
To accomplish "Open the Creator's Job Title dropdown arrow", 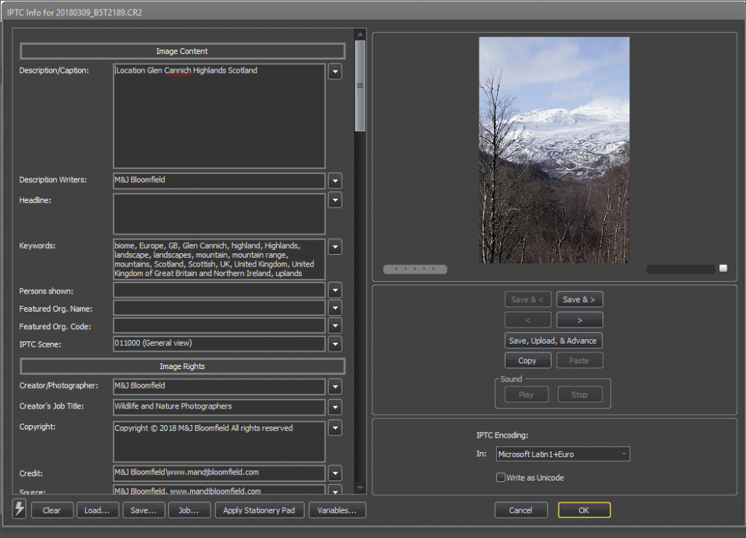I will point(335,407).
